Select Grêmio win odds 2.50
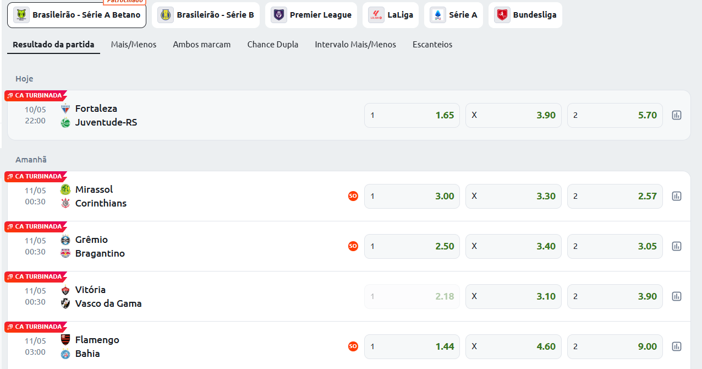 pos(412,246)
